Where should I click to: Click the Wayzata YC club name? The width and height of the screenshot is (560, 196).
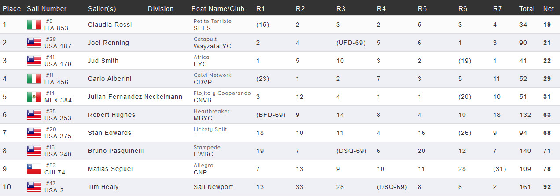point(212,46)
